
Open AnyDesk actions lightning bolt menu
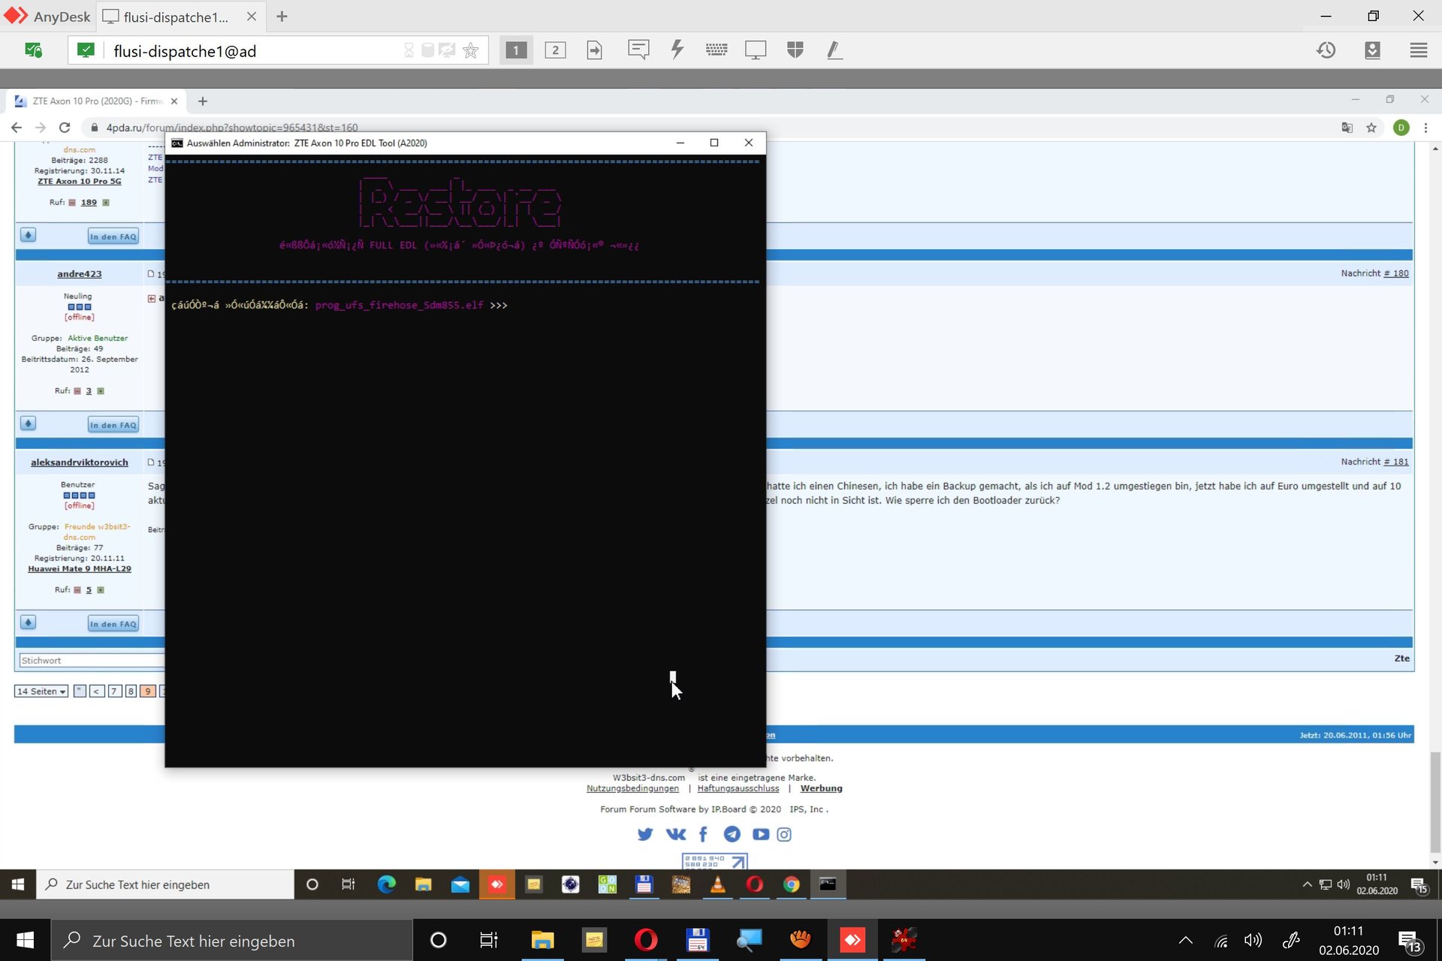click(677, 50)
